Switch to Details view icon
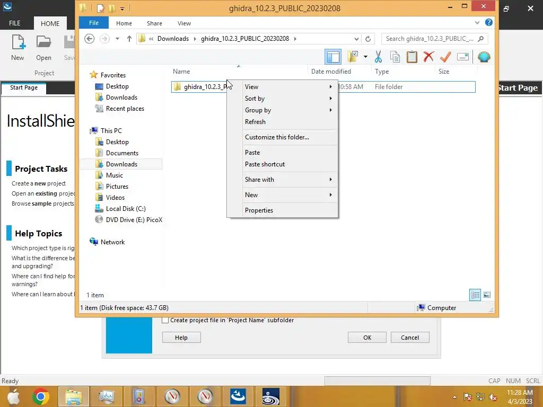 [x=475, y=295]
